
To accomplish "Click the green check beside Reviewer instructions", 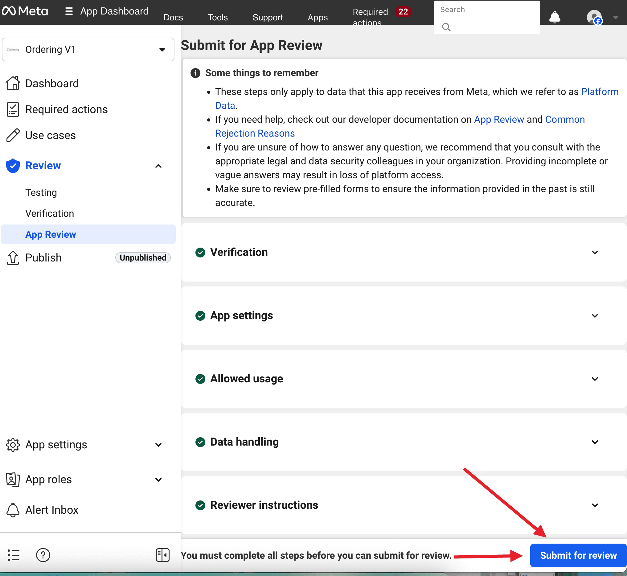I will (200, 505).
